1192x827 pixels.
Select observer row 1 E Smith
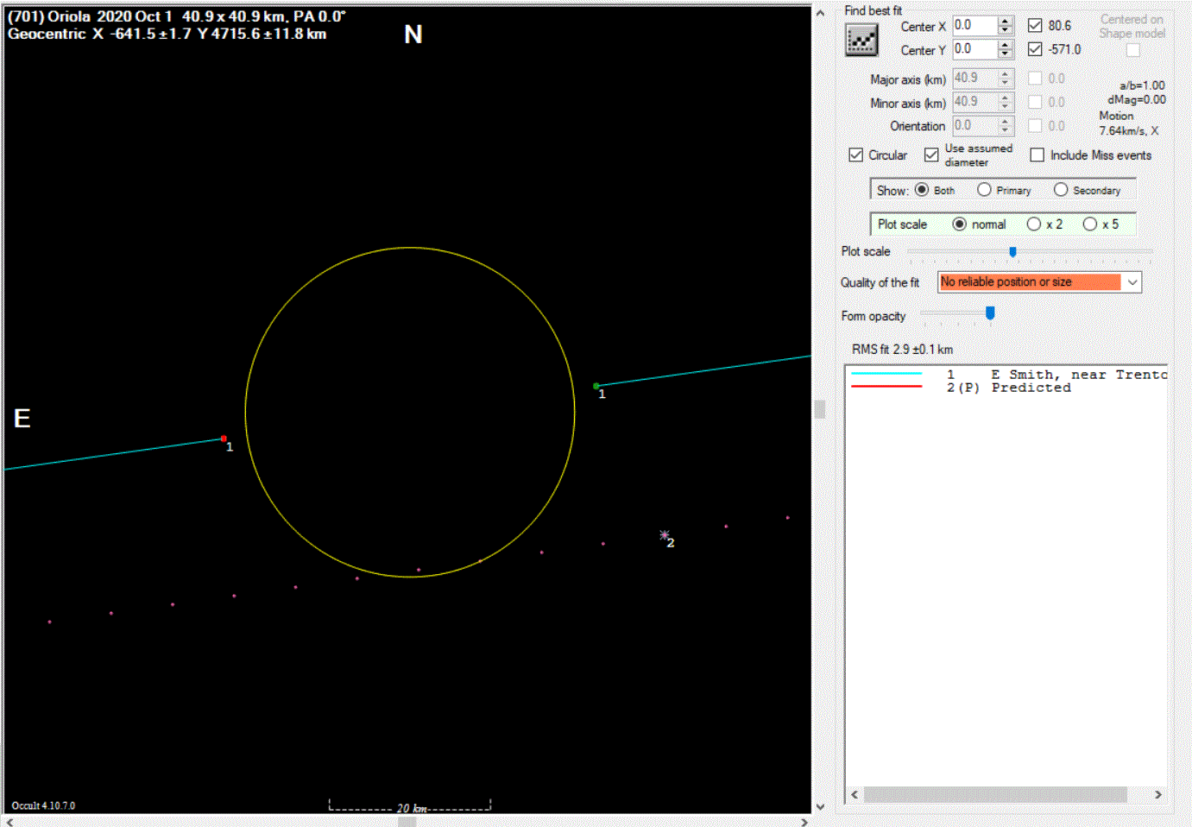click(x=1007, y=375)
